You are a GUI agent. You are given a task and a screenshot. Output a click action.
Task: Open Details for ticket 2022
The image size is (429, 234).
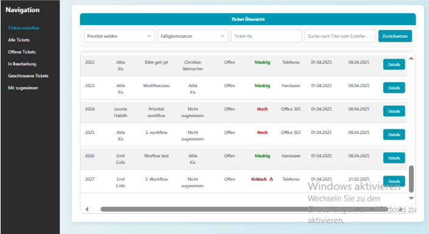(394, 65)
